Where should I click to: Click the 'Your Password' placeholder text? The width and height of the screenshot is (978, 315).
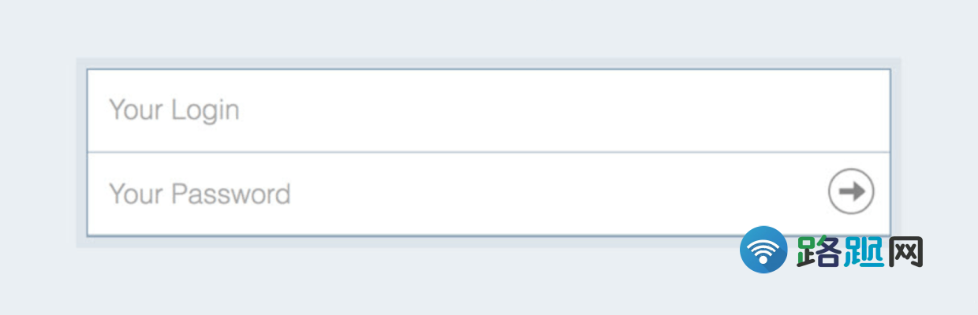click(x=200, y=194)
